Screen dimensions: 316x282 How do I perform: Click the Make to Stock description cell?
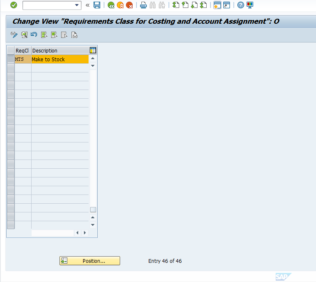click(x=60, y=59)
